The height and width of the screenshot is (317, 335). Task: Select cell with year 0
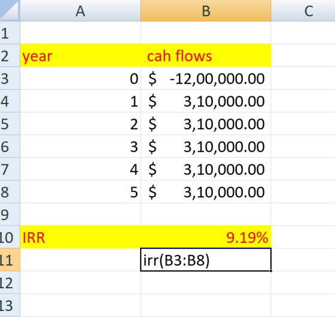pyautogui.click(x=80, y=78)
